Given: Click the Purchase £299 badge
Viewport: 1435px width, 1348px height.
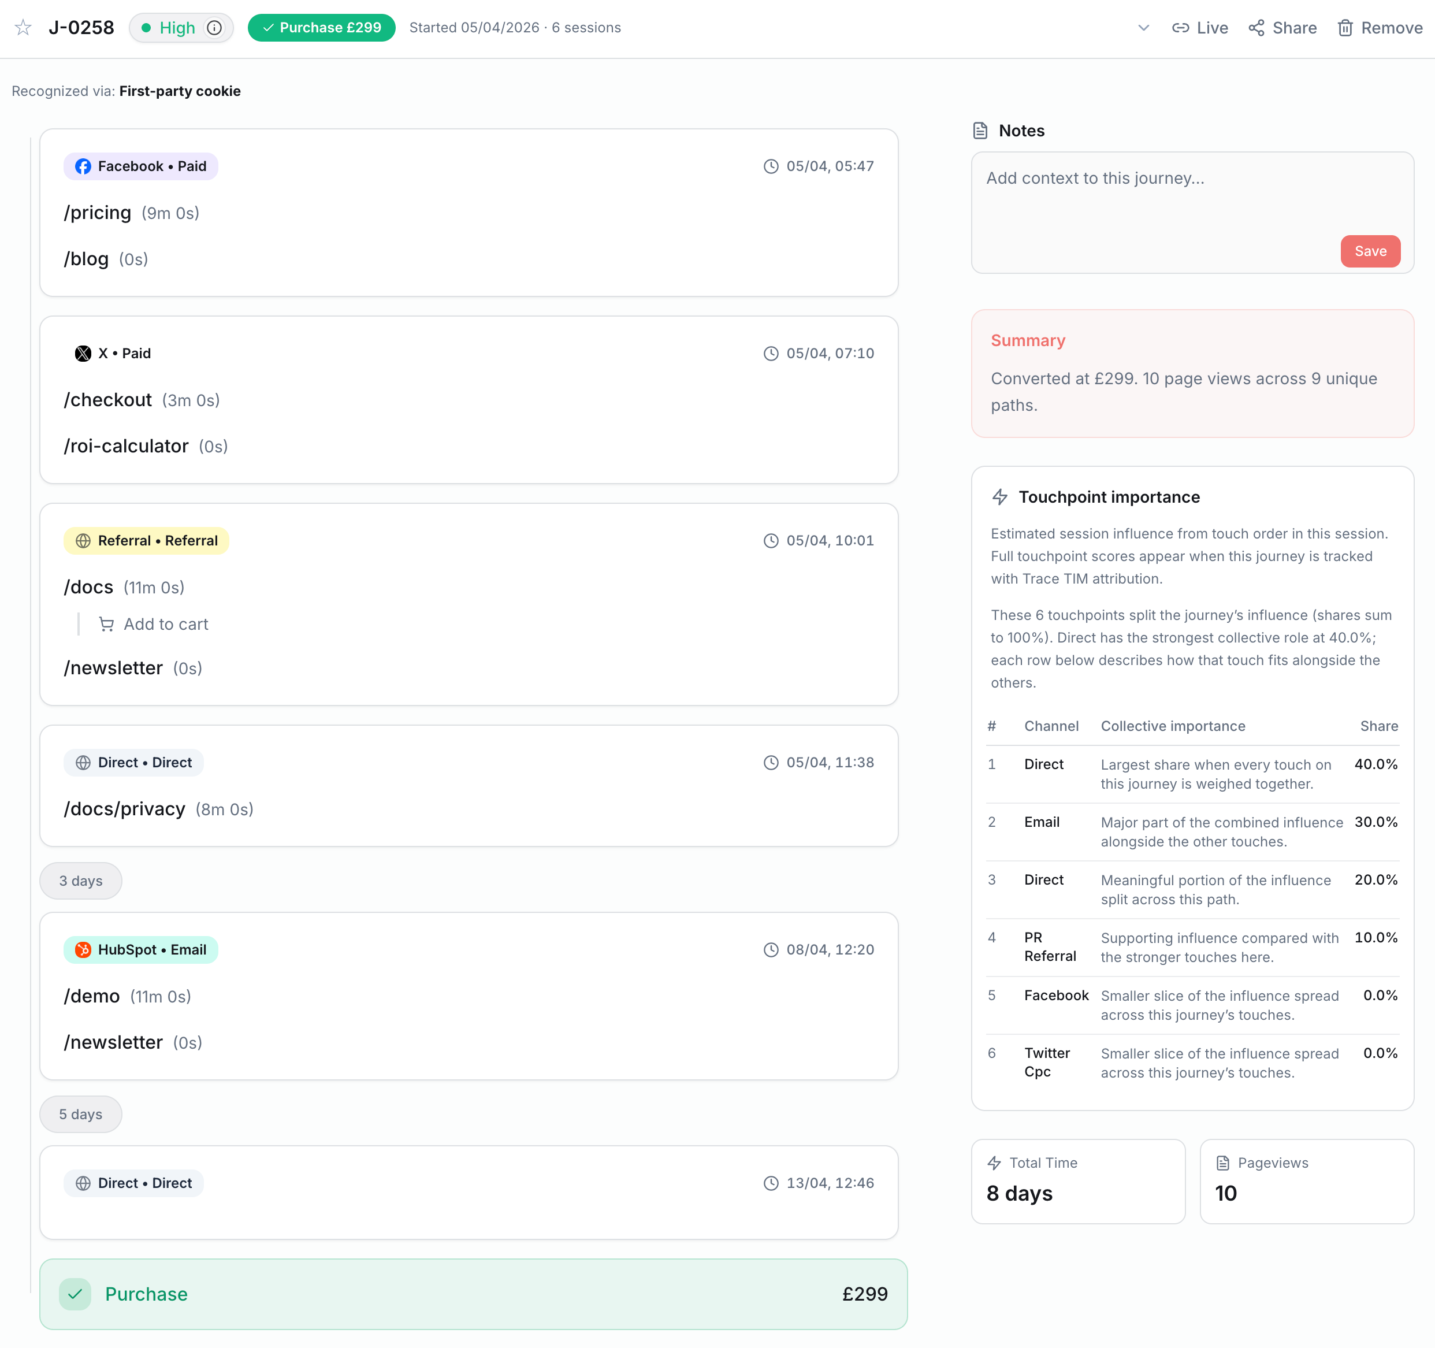Looking at the screenshot, I should (x=321, y=27).
